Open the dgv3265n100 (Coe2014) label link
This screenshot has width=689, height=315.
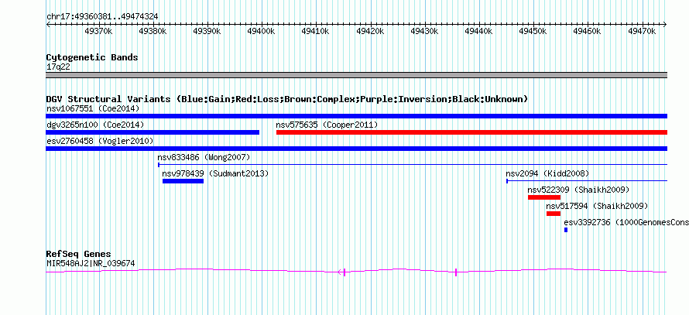(95, 125)
